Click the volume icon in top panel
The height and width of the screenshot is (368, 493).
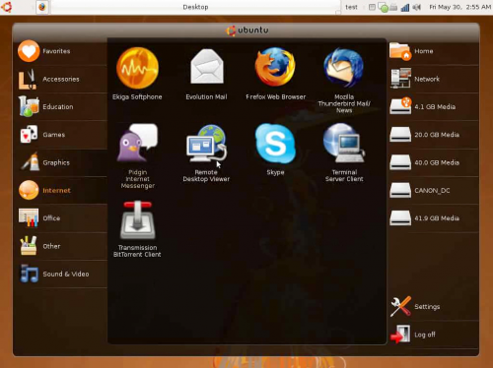click(x=416, y=7)
